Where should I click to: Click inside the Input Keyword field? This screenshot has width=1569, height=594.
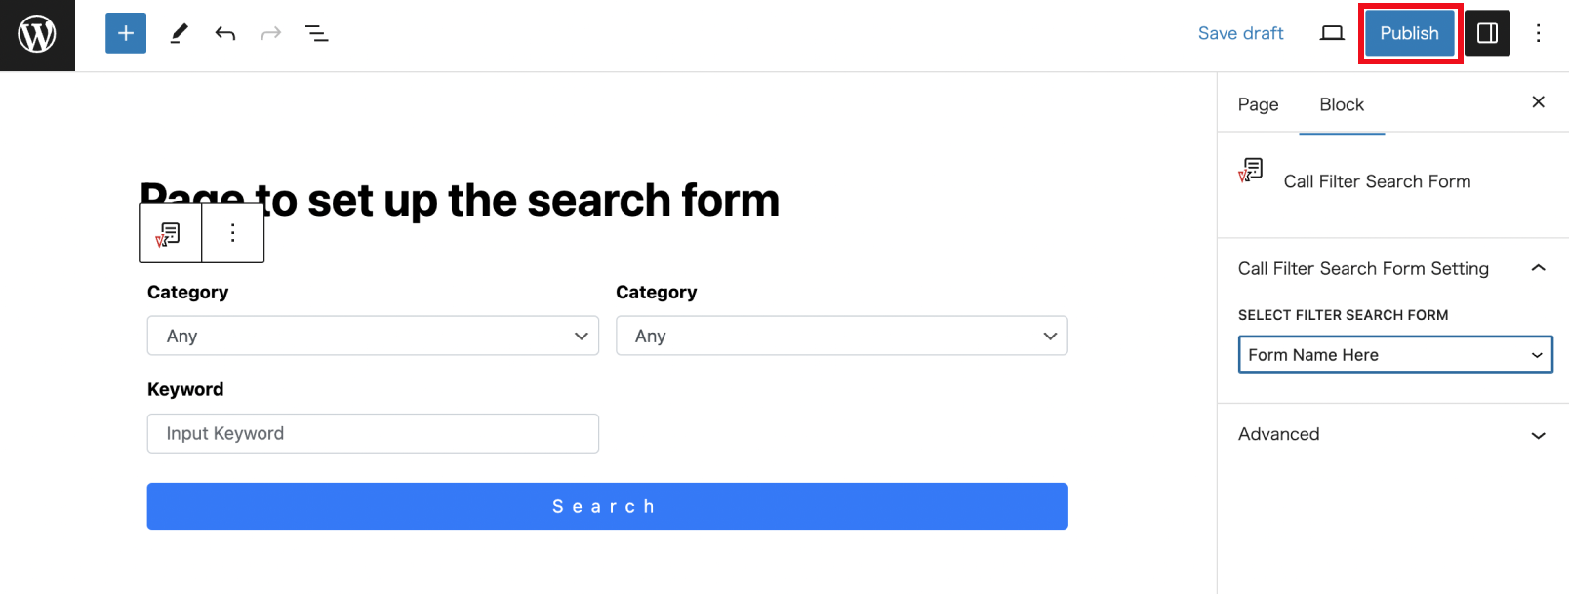tap(372, 433)
